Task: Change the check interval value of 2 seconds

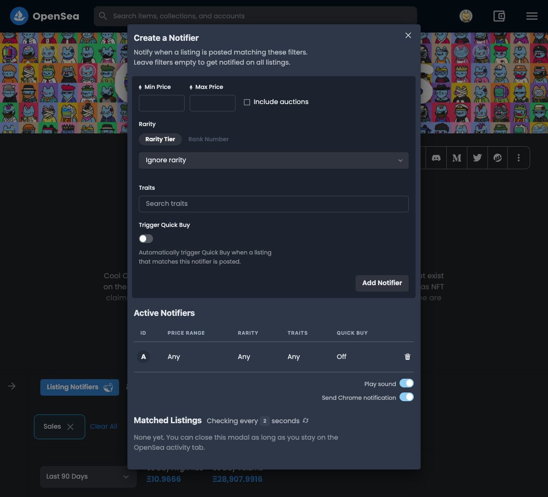Action: (x=264, y=421)
